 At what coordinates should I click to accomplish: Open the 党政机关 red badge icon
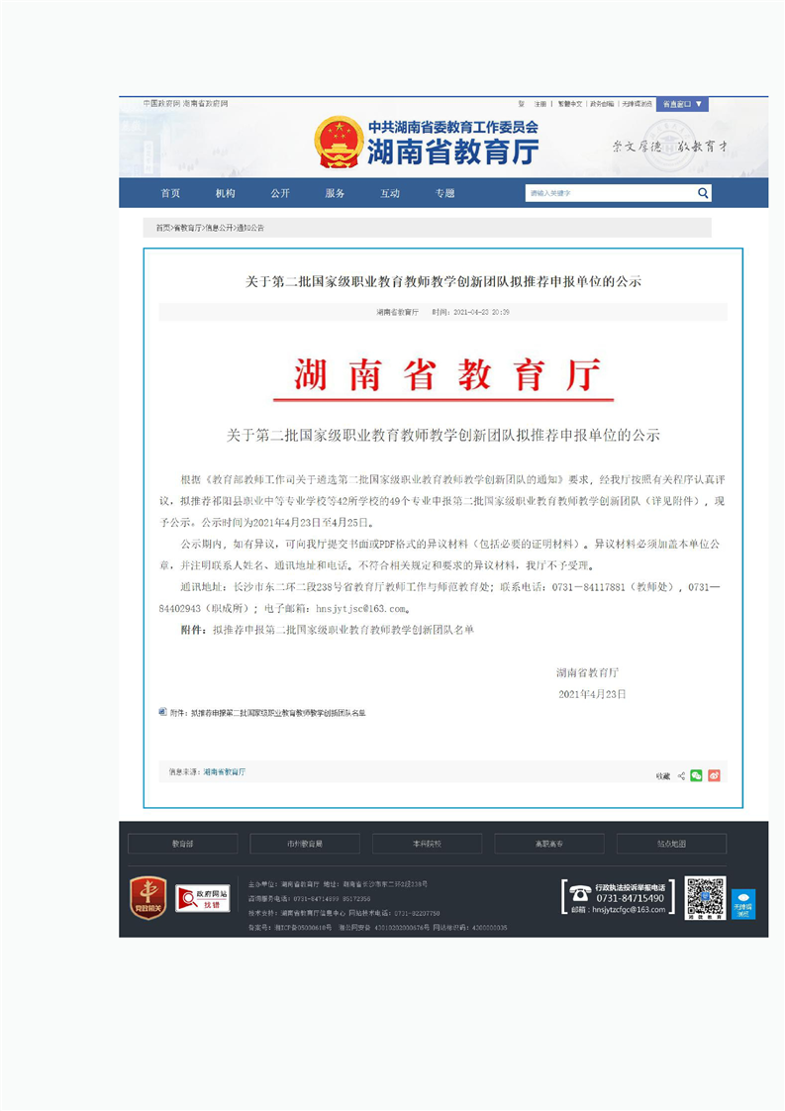[148, 897]
